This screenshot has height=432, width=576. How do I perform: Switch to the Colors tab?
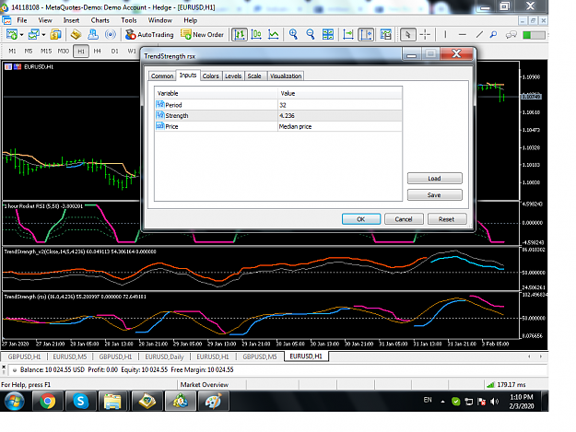[x=210, y=76]
